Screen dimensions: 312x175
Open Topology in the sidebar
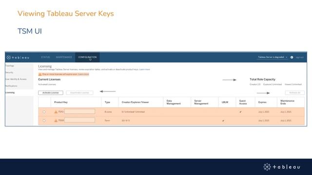click(x=10, y=66)
